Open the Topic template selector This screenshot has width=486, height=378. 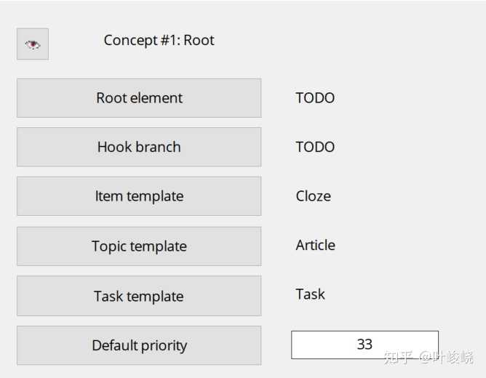point(139,246)
